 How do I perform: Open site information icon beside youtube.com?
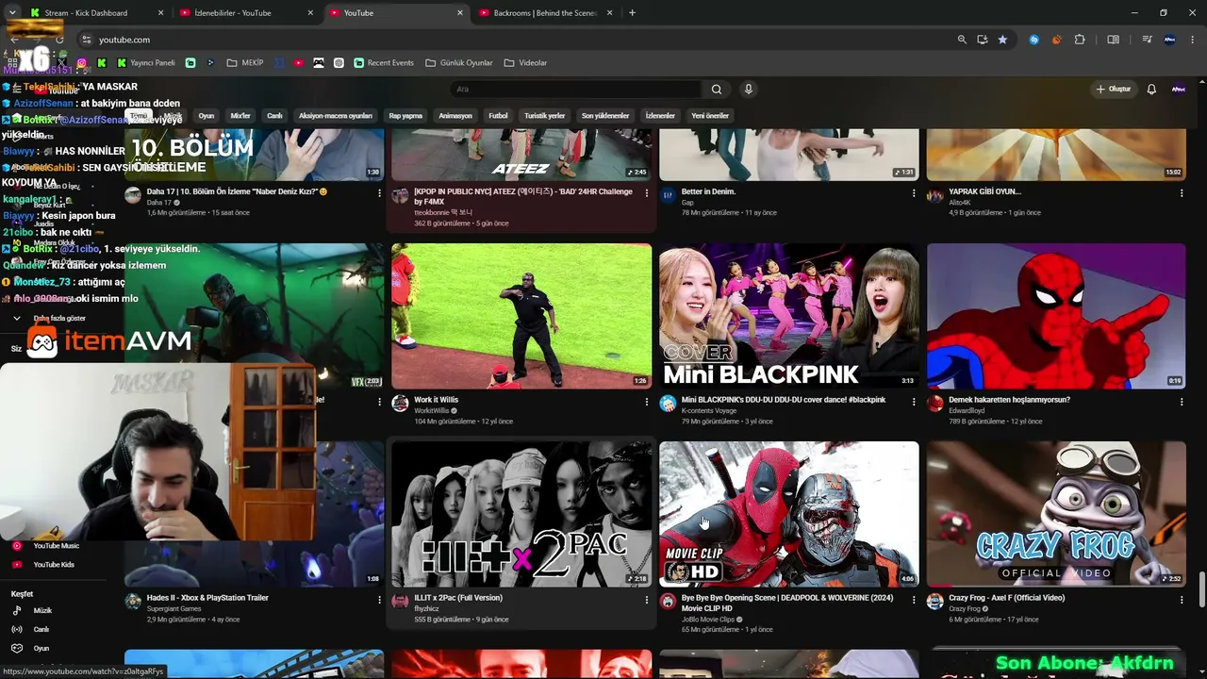[86, 40]
